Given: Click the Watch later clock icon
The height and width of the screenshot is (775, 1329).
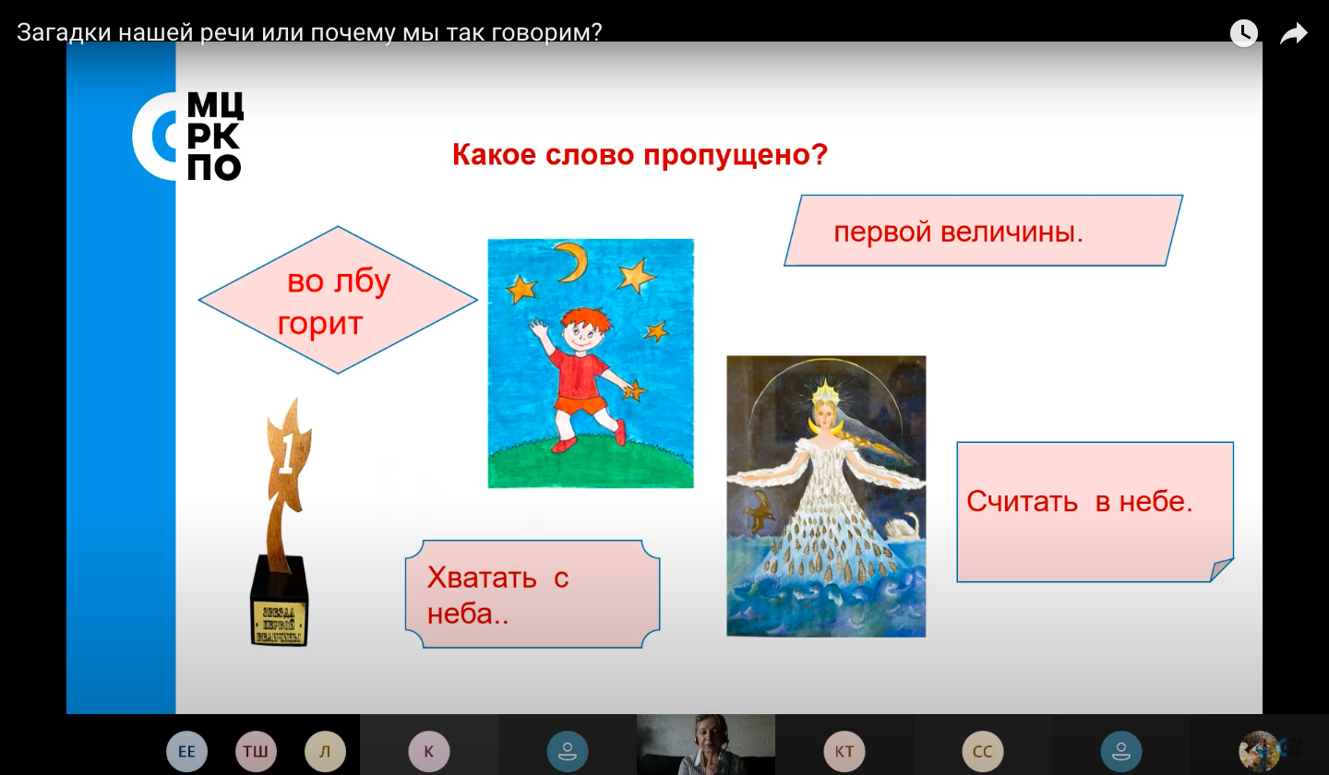Looking at the screenshot, I should [x=1243, y=34].
